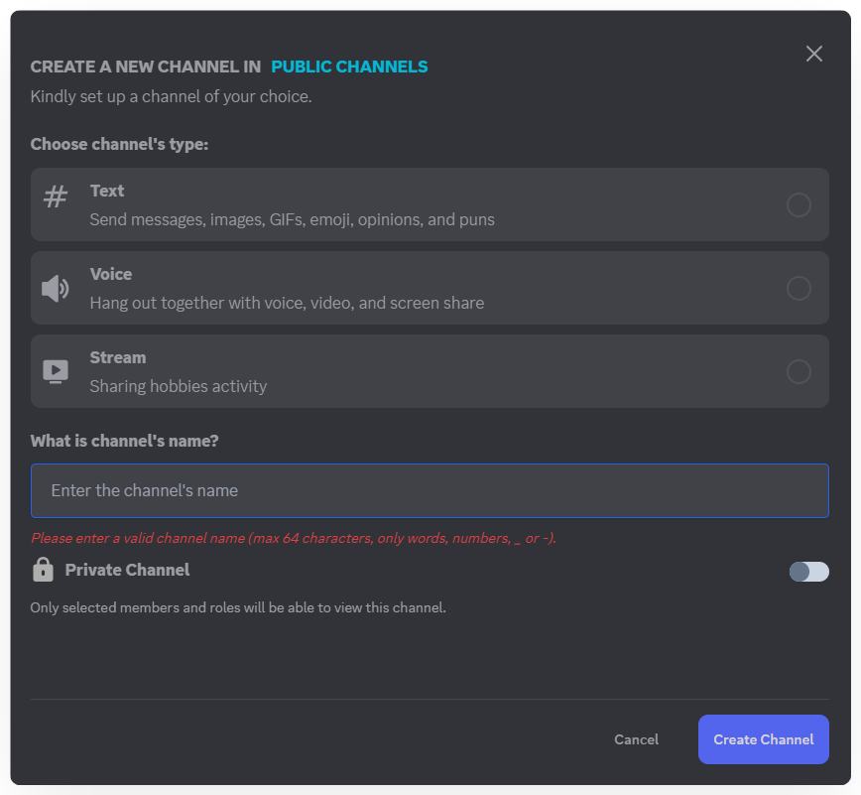The image size is (861, 795).
Task: Click the red channel name error message
Action: click(x=294, y=538)
